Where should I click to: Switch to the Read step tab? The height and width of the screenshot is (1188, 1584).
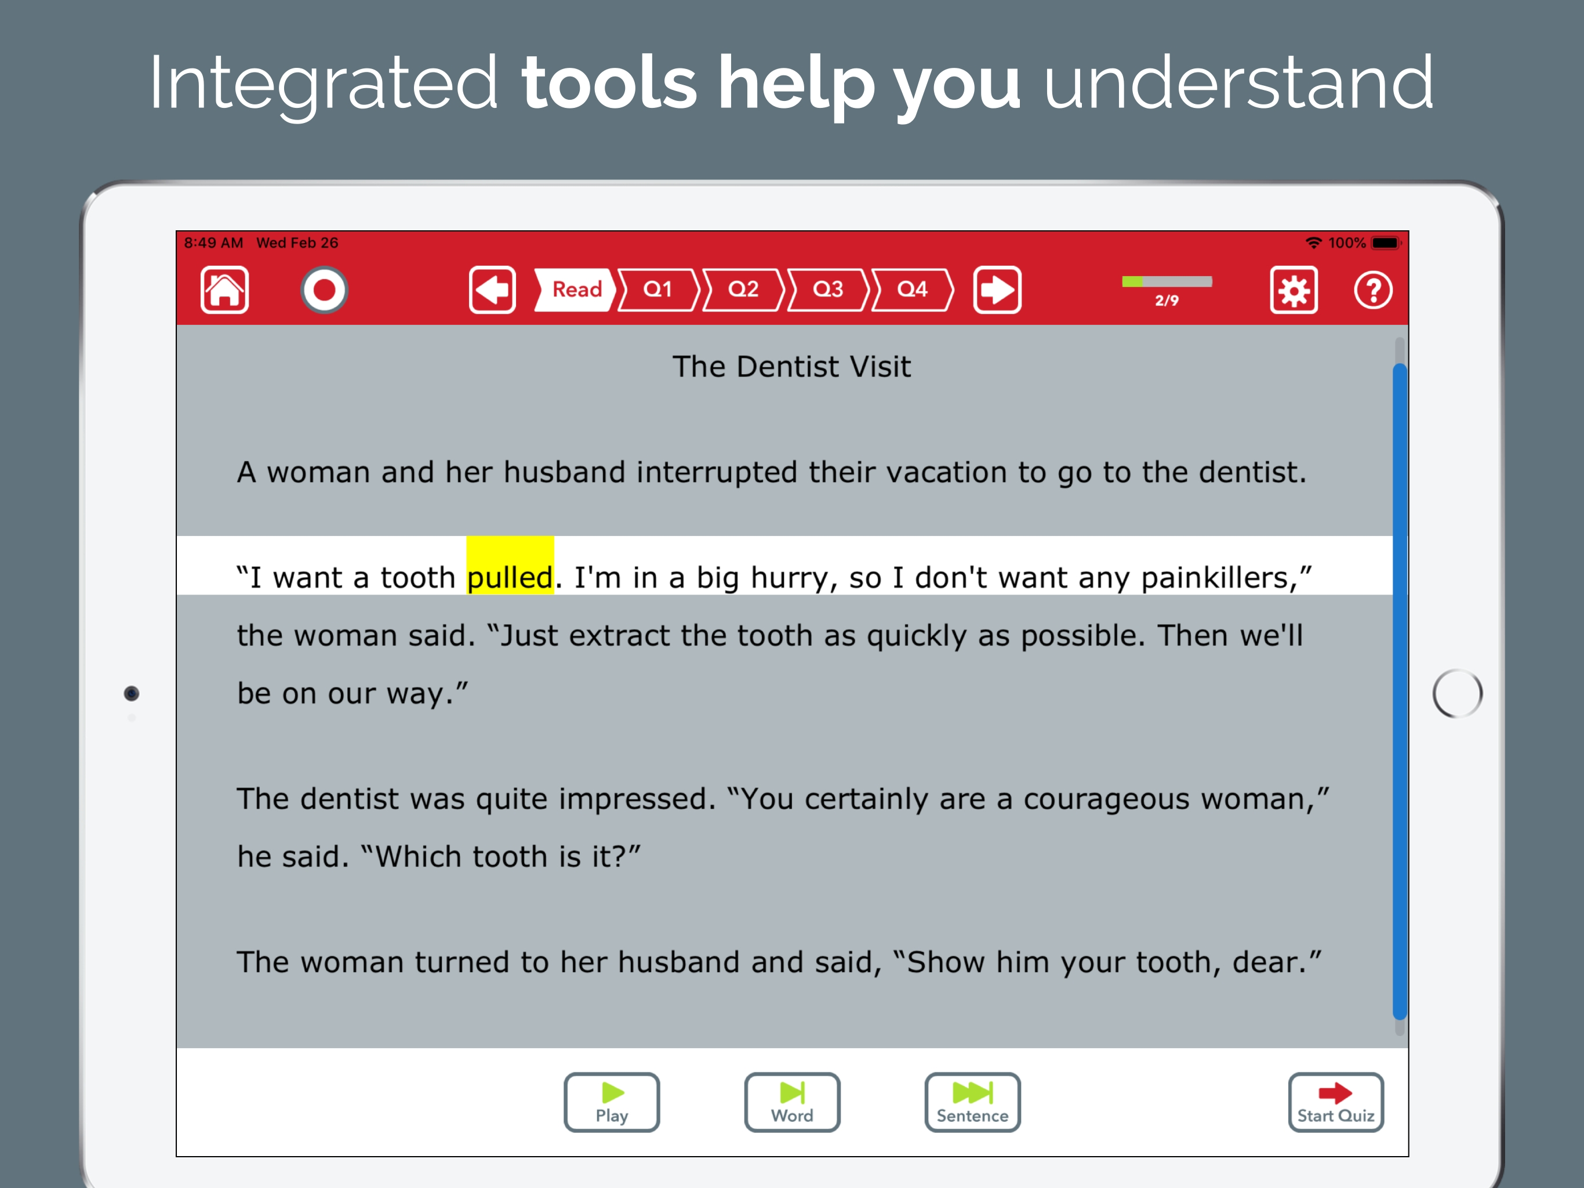pyautogui.click(x=576, y=289)
